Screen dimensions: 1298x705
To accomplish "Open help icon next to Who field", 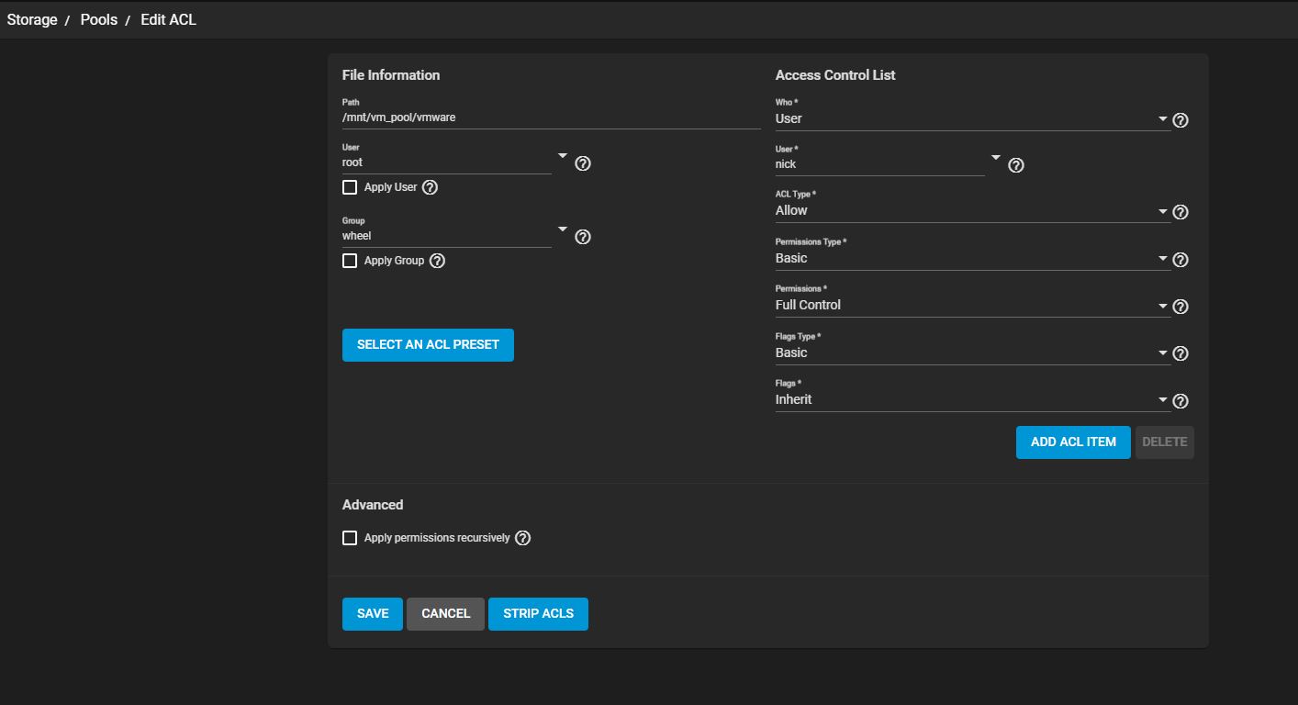I will click(1181, 120).
